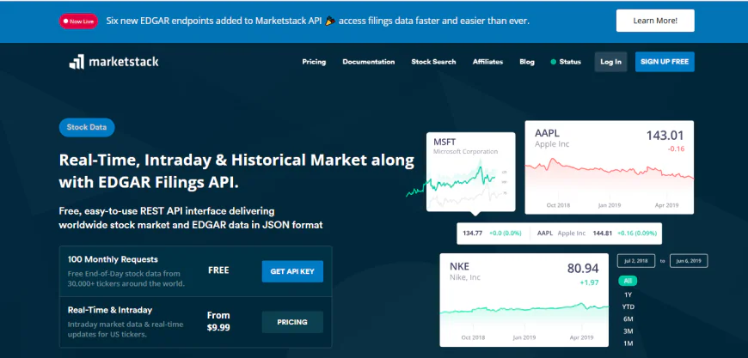Click the AAPL 144.81 ticker entry
748x358 pixels.
pos(597,234)
